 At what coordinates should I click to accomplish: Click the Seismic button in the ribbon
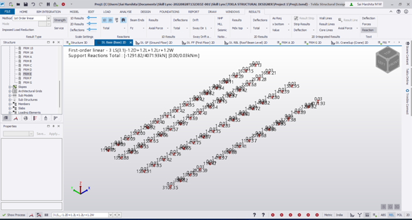[x=222, y=30]
